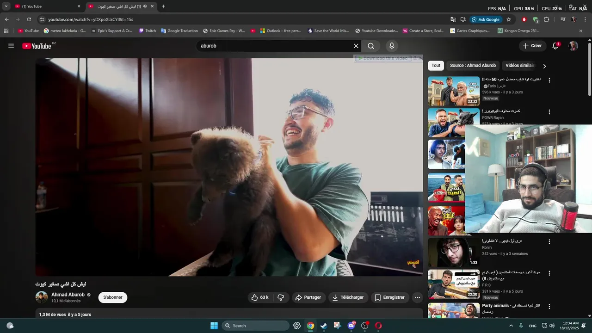Image resolution: width=592 pixels, height=333 pixels.
Task: Open the Google Traduction bookmark
Action: click(x=179, y=31)
